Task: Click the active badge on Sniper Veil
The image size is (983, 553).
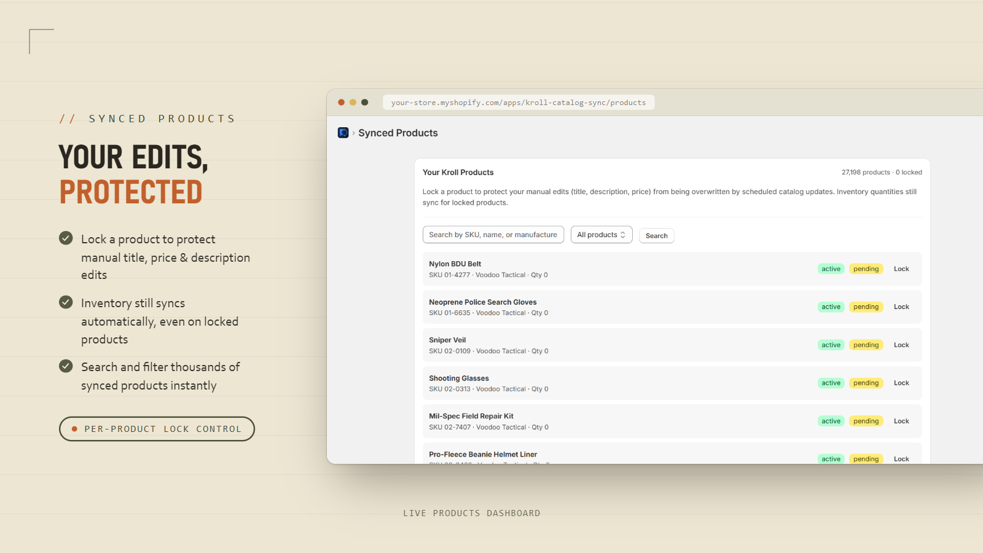Action: coord(831,345)
